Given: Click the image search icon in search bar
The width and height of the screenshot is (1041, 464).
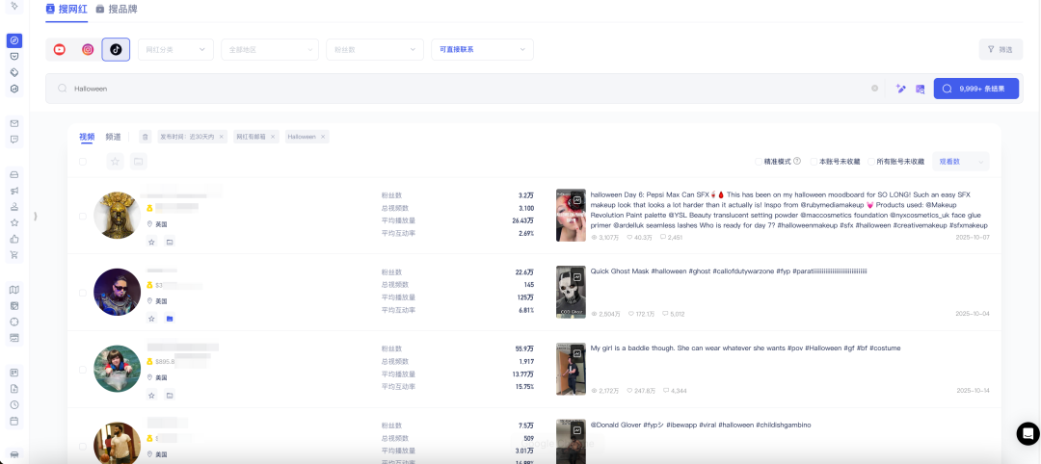Looking at the screenshot, I should (x=920, y=89).
